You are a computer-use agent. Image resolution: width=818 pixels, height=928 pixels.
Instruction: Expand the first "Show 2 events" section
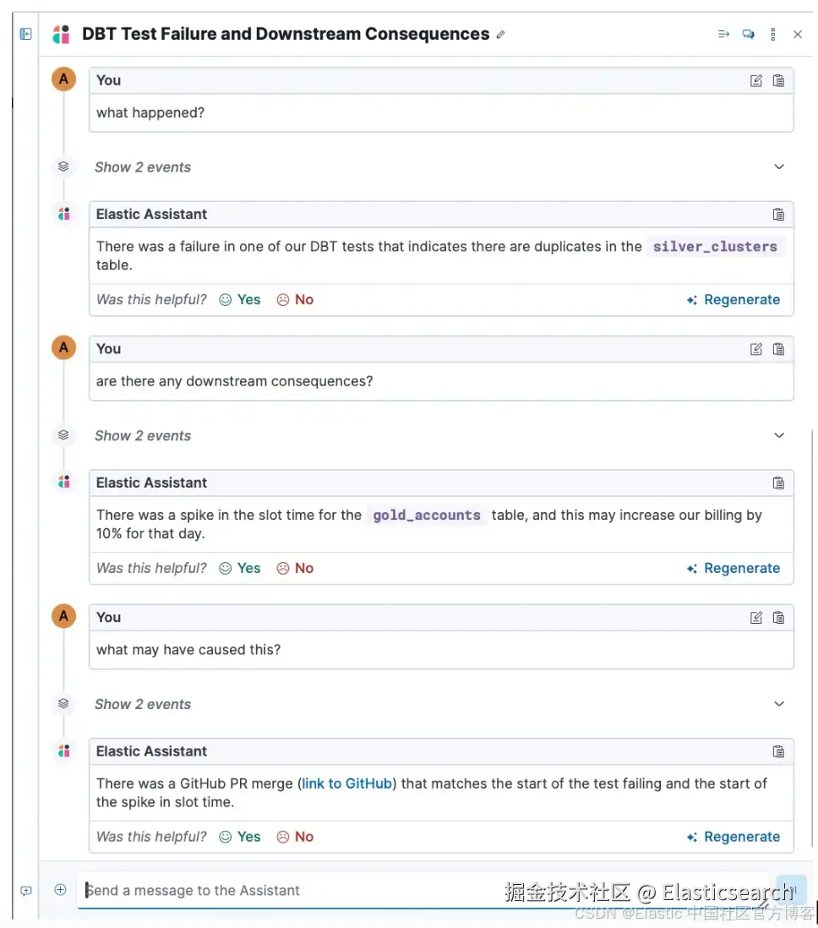(x=778, y=167)
